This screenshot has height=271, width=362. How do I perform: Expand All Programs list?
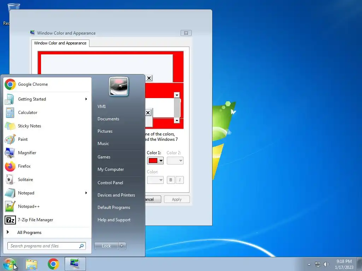tap(47, 232)
